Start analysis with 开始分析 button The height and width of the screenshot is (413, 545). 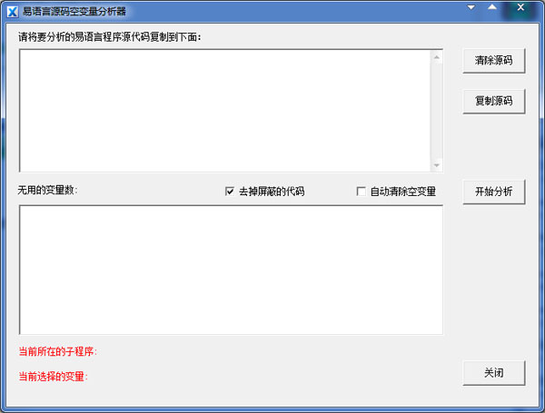[x=493, y=192]
